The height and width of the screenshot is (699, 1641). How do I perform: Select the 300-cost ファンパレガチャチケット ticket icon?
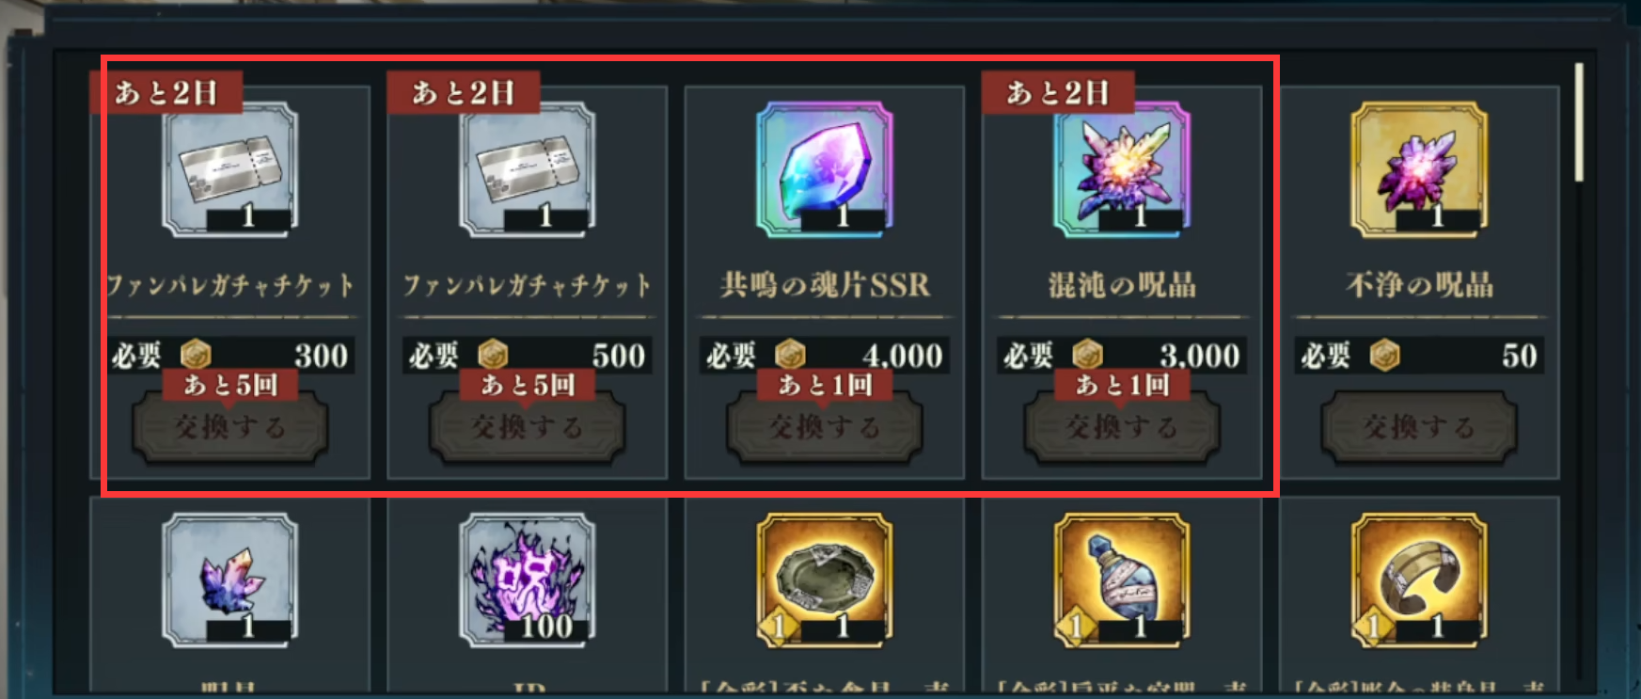click(x=230, y=169)
